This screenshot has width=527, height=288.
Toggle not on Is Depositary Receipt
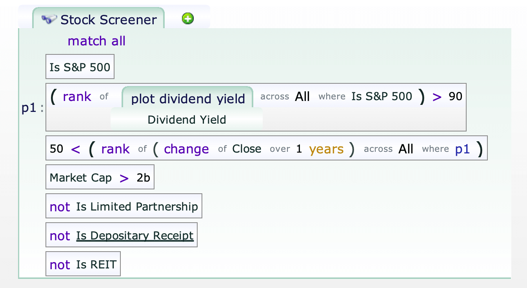60,236
